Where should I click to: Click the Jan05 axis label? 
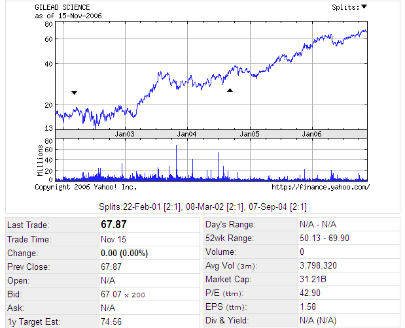click(249, 134)
